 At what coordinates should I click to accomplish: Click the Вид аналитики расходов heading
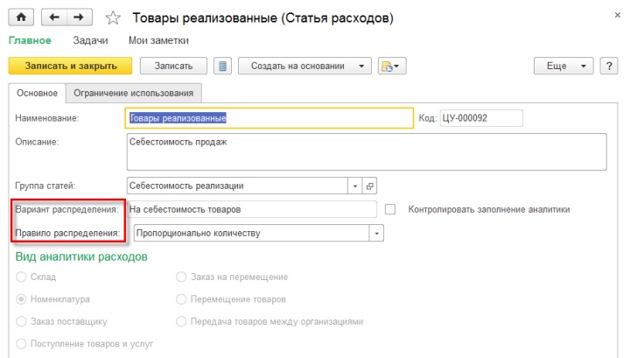tap(81, 256)
